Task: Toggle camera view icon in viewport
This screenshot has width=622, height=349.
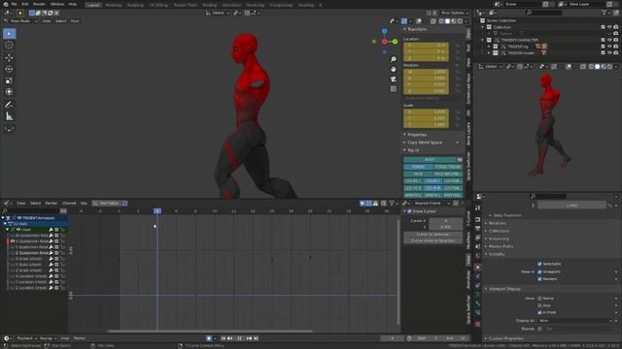Action: pos(393,79)
